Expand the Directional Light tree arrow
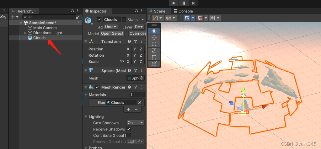This screenshot has width=321, height=149. point(25,33)
